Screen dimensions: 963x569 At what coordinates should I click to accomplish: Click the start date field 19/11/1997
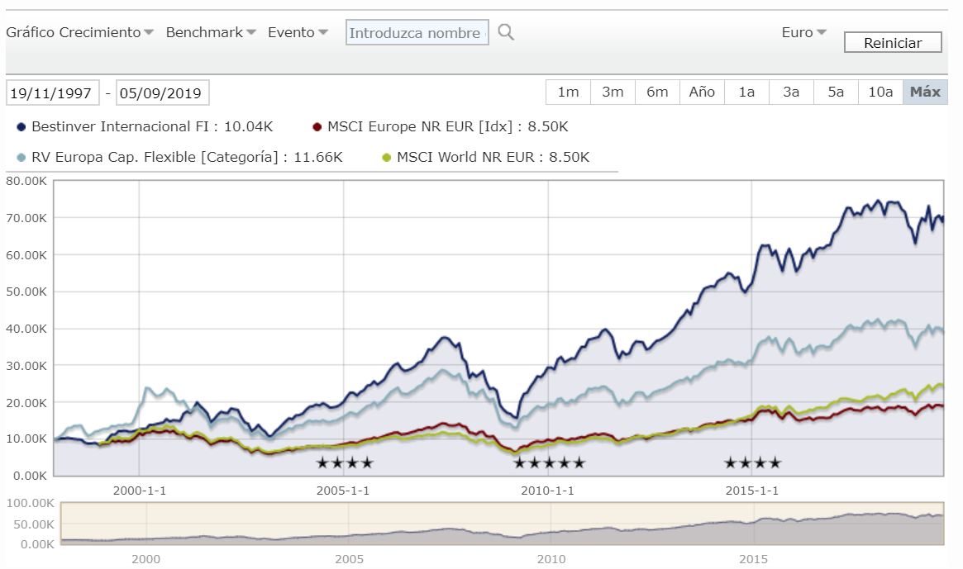pos(53,93)
